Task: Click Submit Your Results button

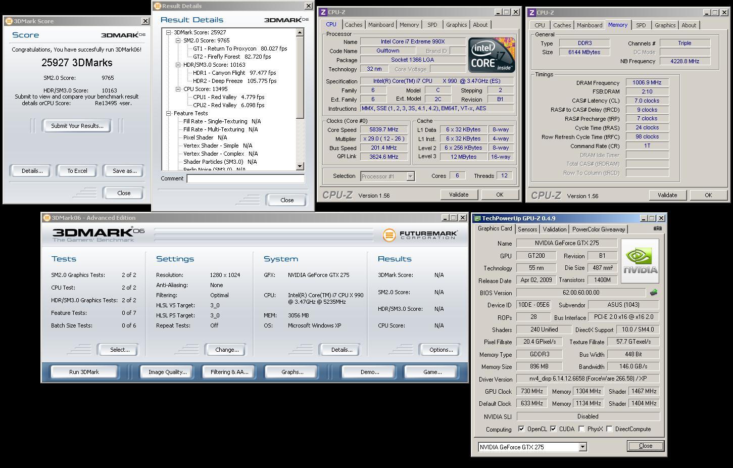Action: pyautogui.click(x=77, y=126)
